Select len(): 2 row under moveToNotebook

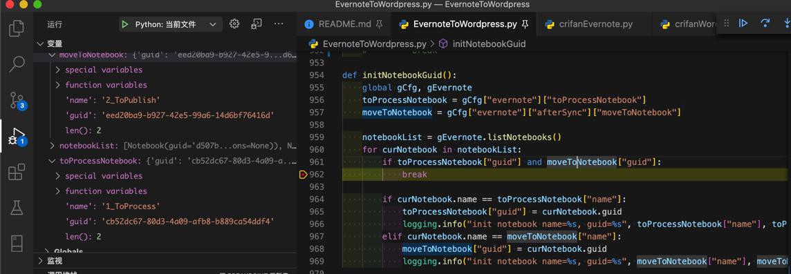pyautogui.click(x=165, y=130)
